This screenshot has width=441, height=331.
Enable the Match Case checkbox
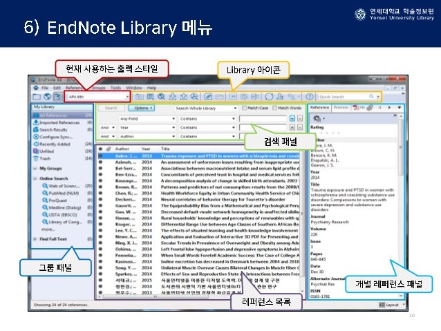pyautogui.click(x=245, y=108)
